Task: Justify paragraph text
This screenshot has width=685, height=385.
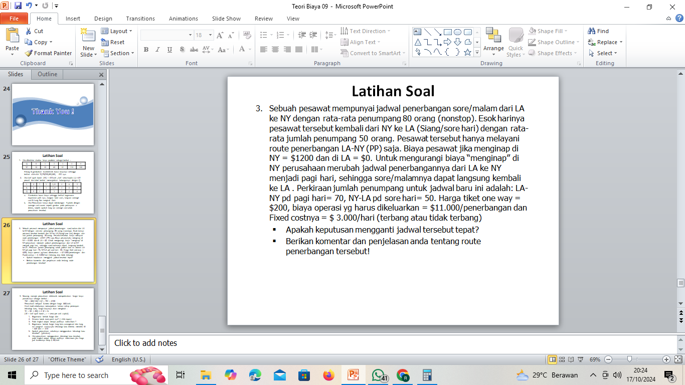Action: (x=299, y=50)
